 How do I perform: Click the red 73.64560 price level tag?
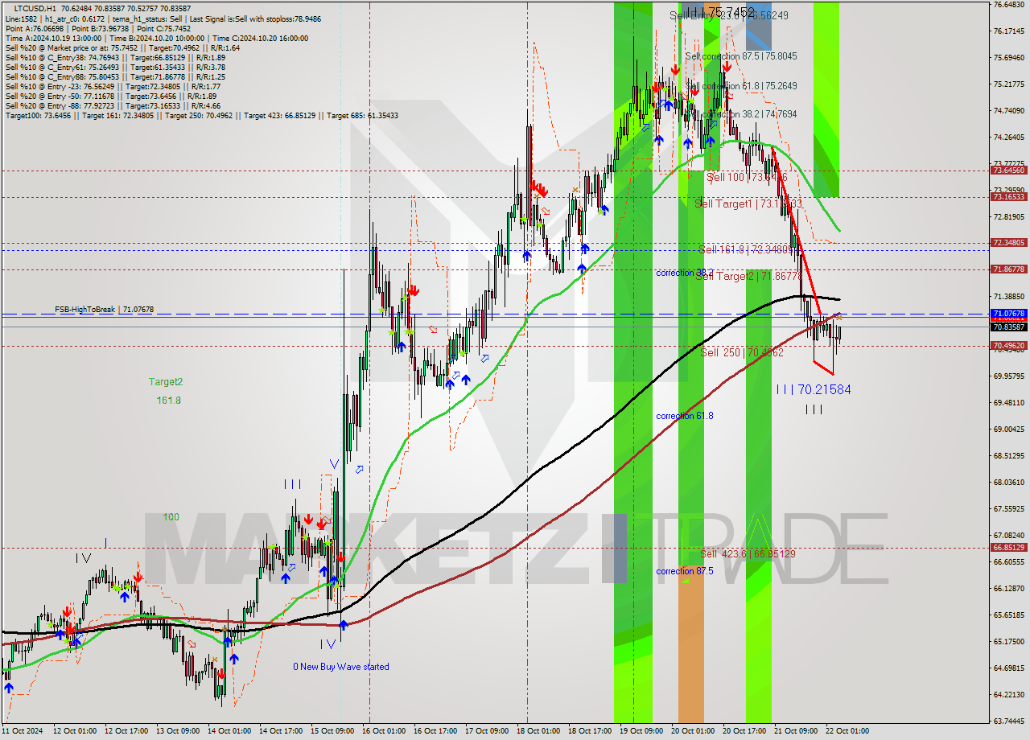(1008, 170)
